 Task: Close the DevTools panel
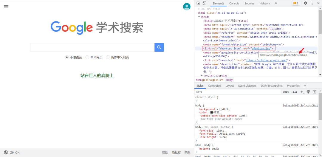pos(318,3)
